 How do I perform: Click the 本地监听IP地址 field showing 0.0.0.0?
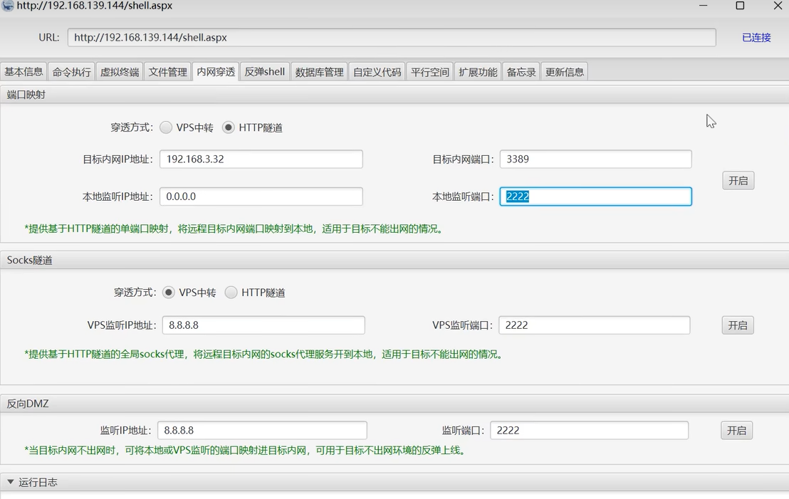tap(261, 196)
